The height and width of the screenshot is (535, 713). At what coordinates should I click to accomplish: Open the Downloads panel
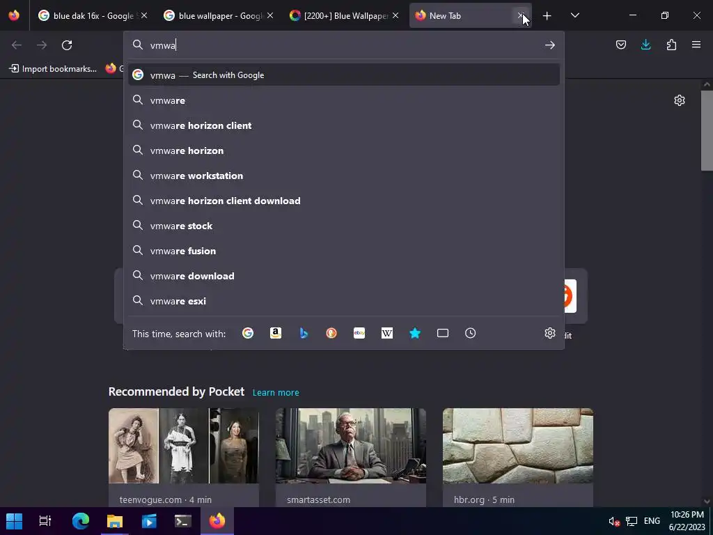645,45
